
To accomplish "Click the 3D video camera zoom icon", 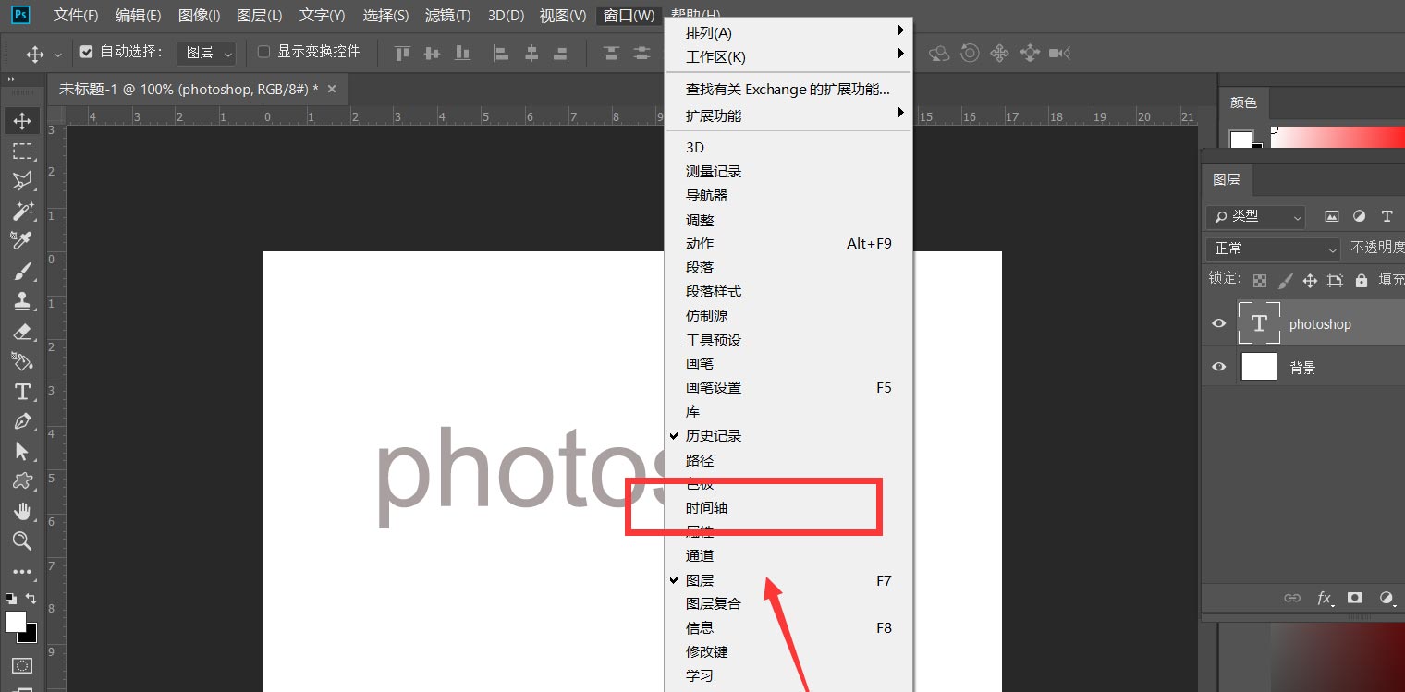I will [1060, 53].
